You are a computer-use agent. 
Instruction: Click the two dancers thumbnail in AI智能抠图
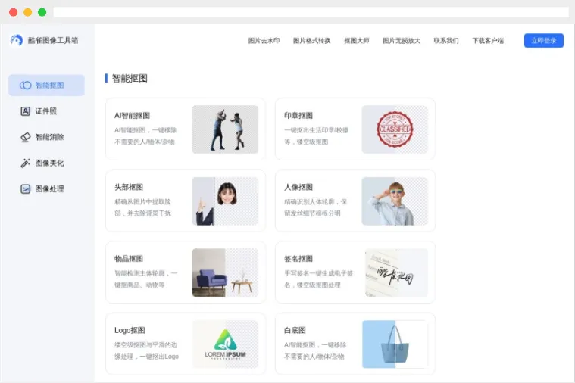point(225,129)
